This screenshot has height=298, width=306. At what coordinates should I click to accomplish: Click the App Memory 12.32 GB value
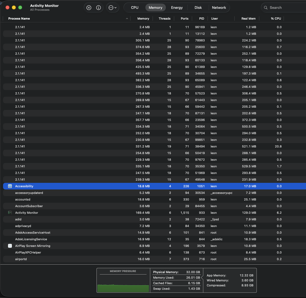[247, 275]
